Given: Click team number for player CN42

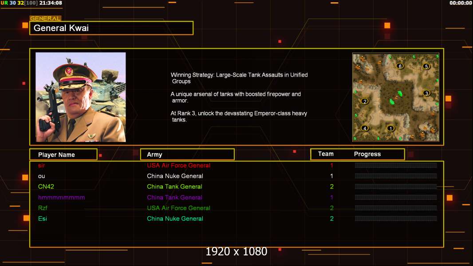Looking at the screenshot, I should [x=331, y=187].
